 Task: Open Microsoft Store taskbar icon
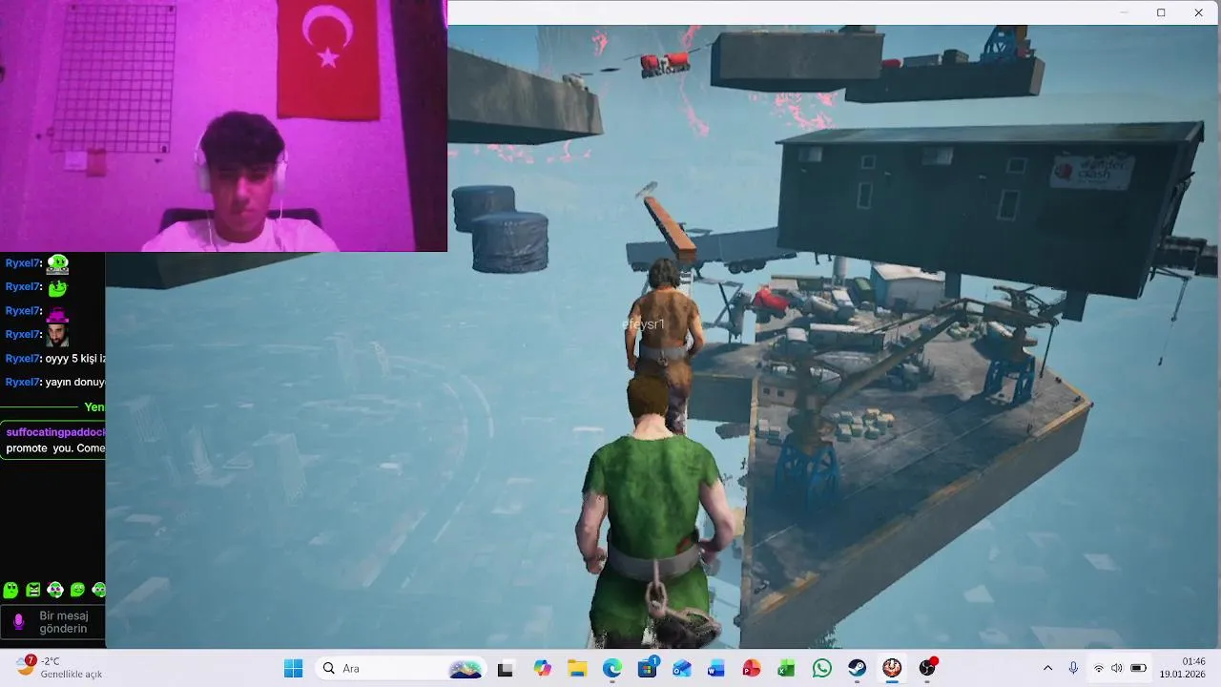[x=647, y=668]
